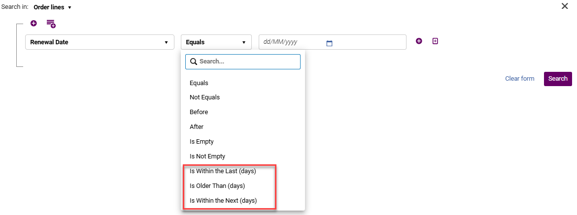Select 'Equals' from the operator list
Screen dimensions: 577x215
tap(199, 83)
